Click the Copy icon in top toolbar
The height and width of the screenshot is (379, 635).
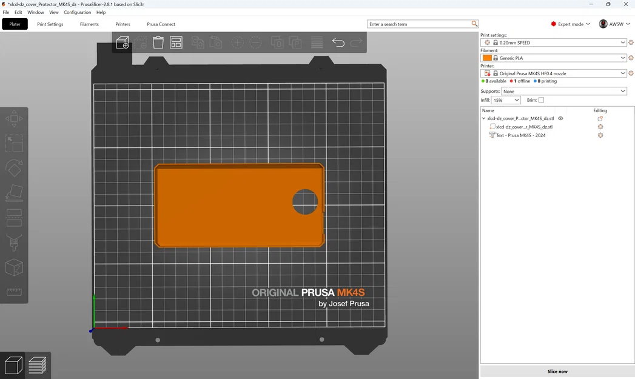[198, 42]
